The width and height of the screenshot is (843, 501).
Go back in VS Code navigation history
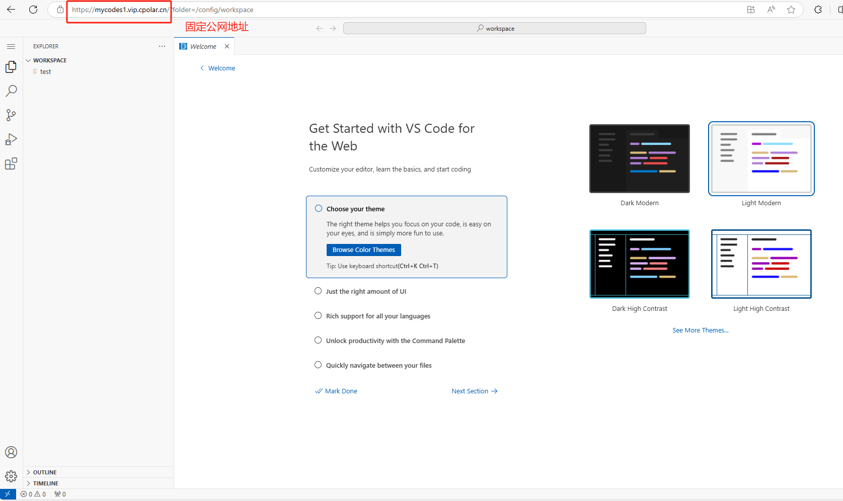(320, 29)
